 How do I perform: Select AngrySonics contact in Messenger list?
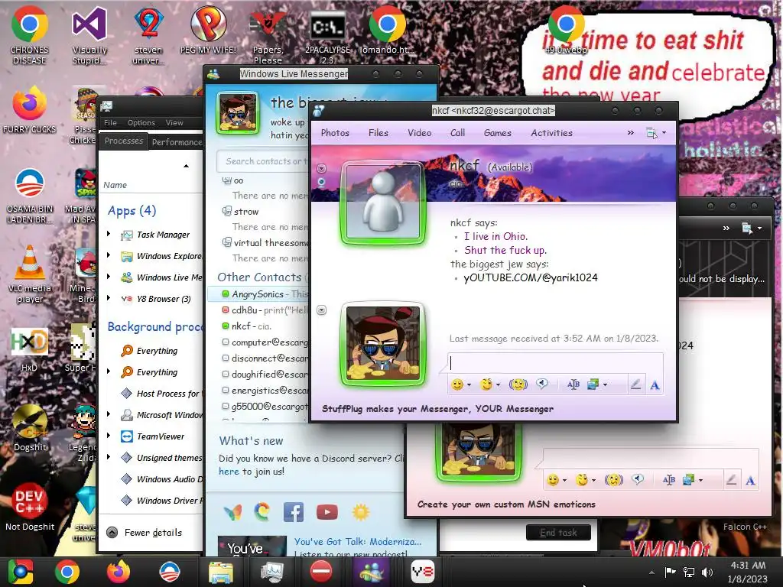tap(258, 294)
